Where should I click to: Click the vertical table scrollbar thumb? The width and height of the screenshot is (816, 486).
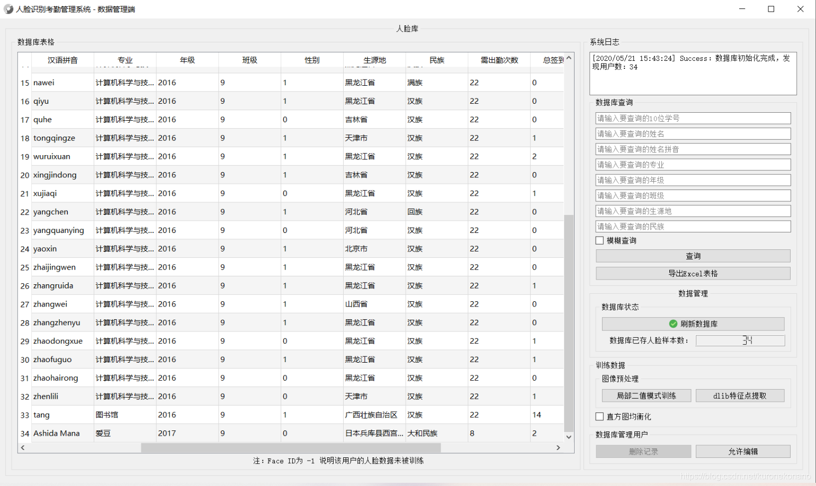(569, 323)
